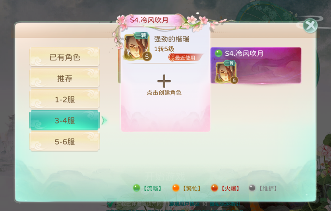Click the red 火爆 status legend dot
The width and height of the screenshot is (331, 211).
pos(214,188)
